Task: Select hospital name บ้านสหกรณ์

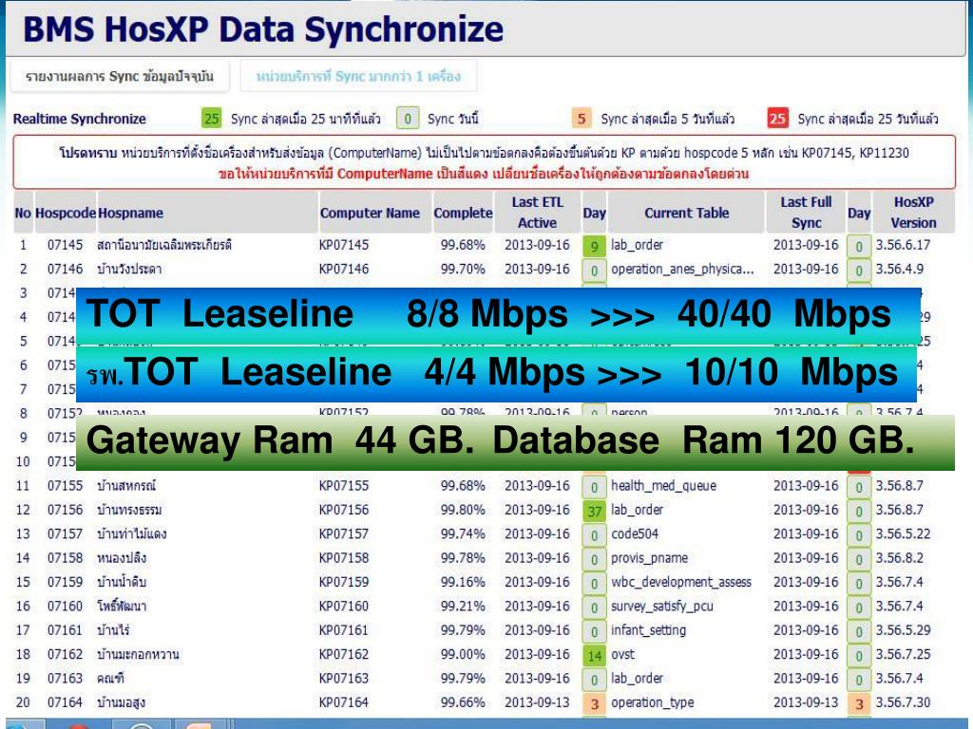Action: coord(126,485)
